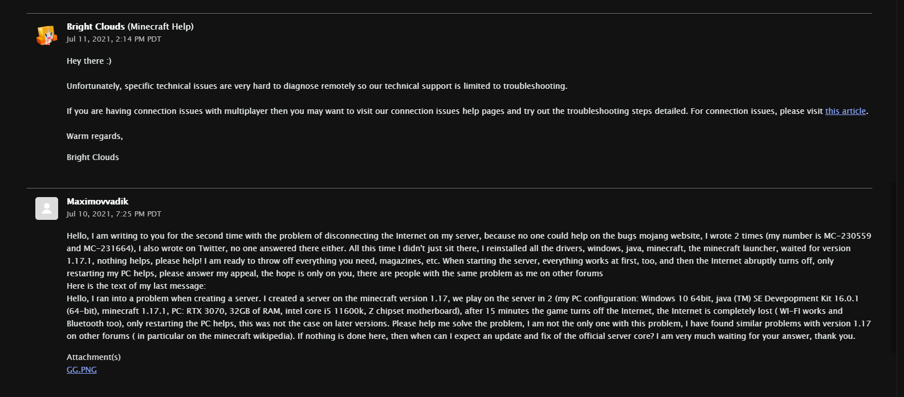Click the "Warm regards," line

[x=95, y=136]
